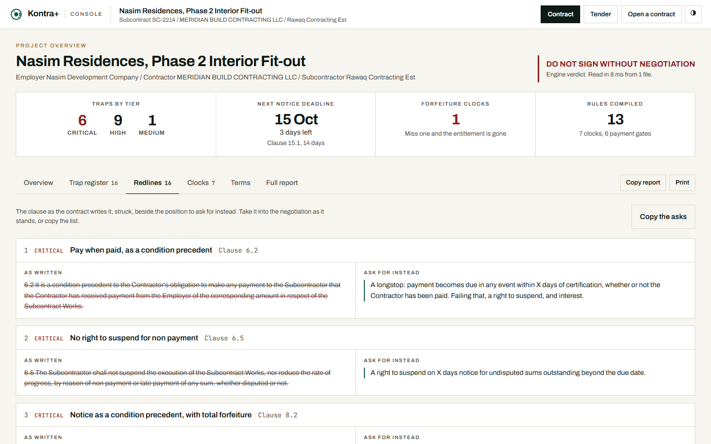Click the Clause 8.2 reference
This screenshot has height=444, width=711.
click(x=278, y=415)
